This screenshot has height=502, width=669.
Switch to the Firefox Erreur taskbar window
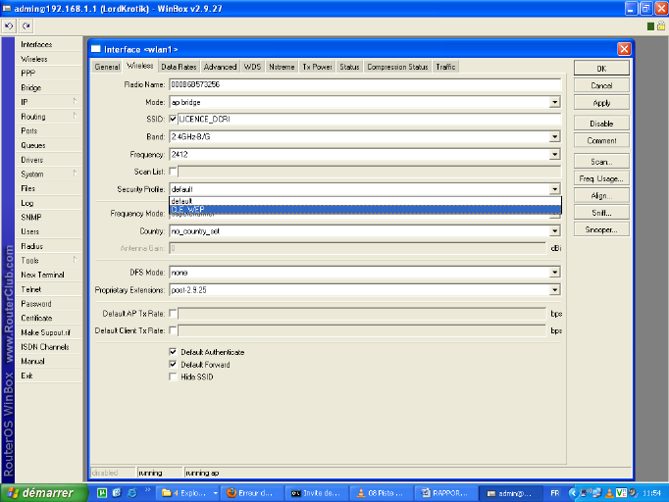[252, 493]
